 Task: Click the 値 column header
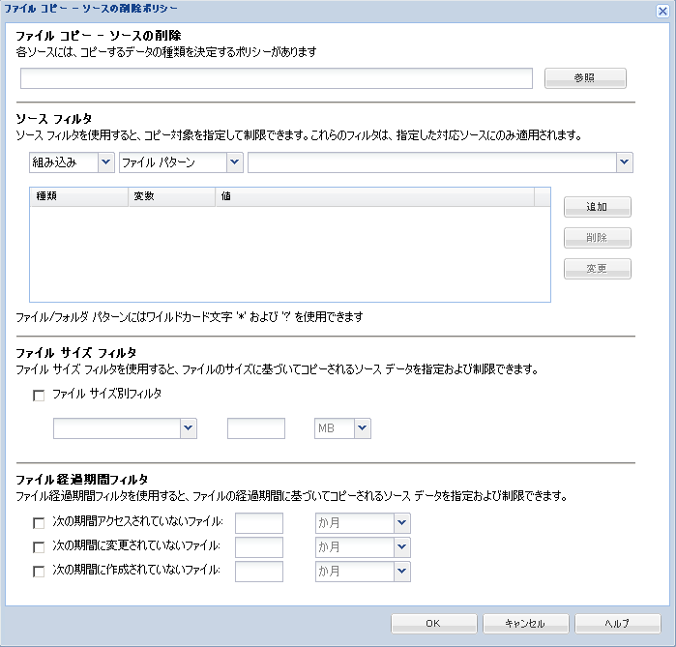(x=374, y=196)
